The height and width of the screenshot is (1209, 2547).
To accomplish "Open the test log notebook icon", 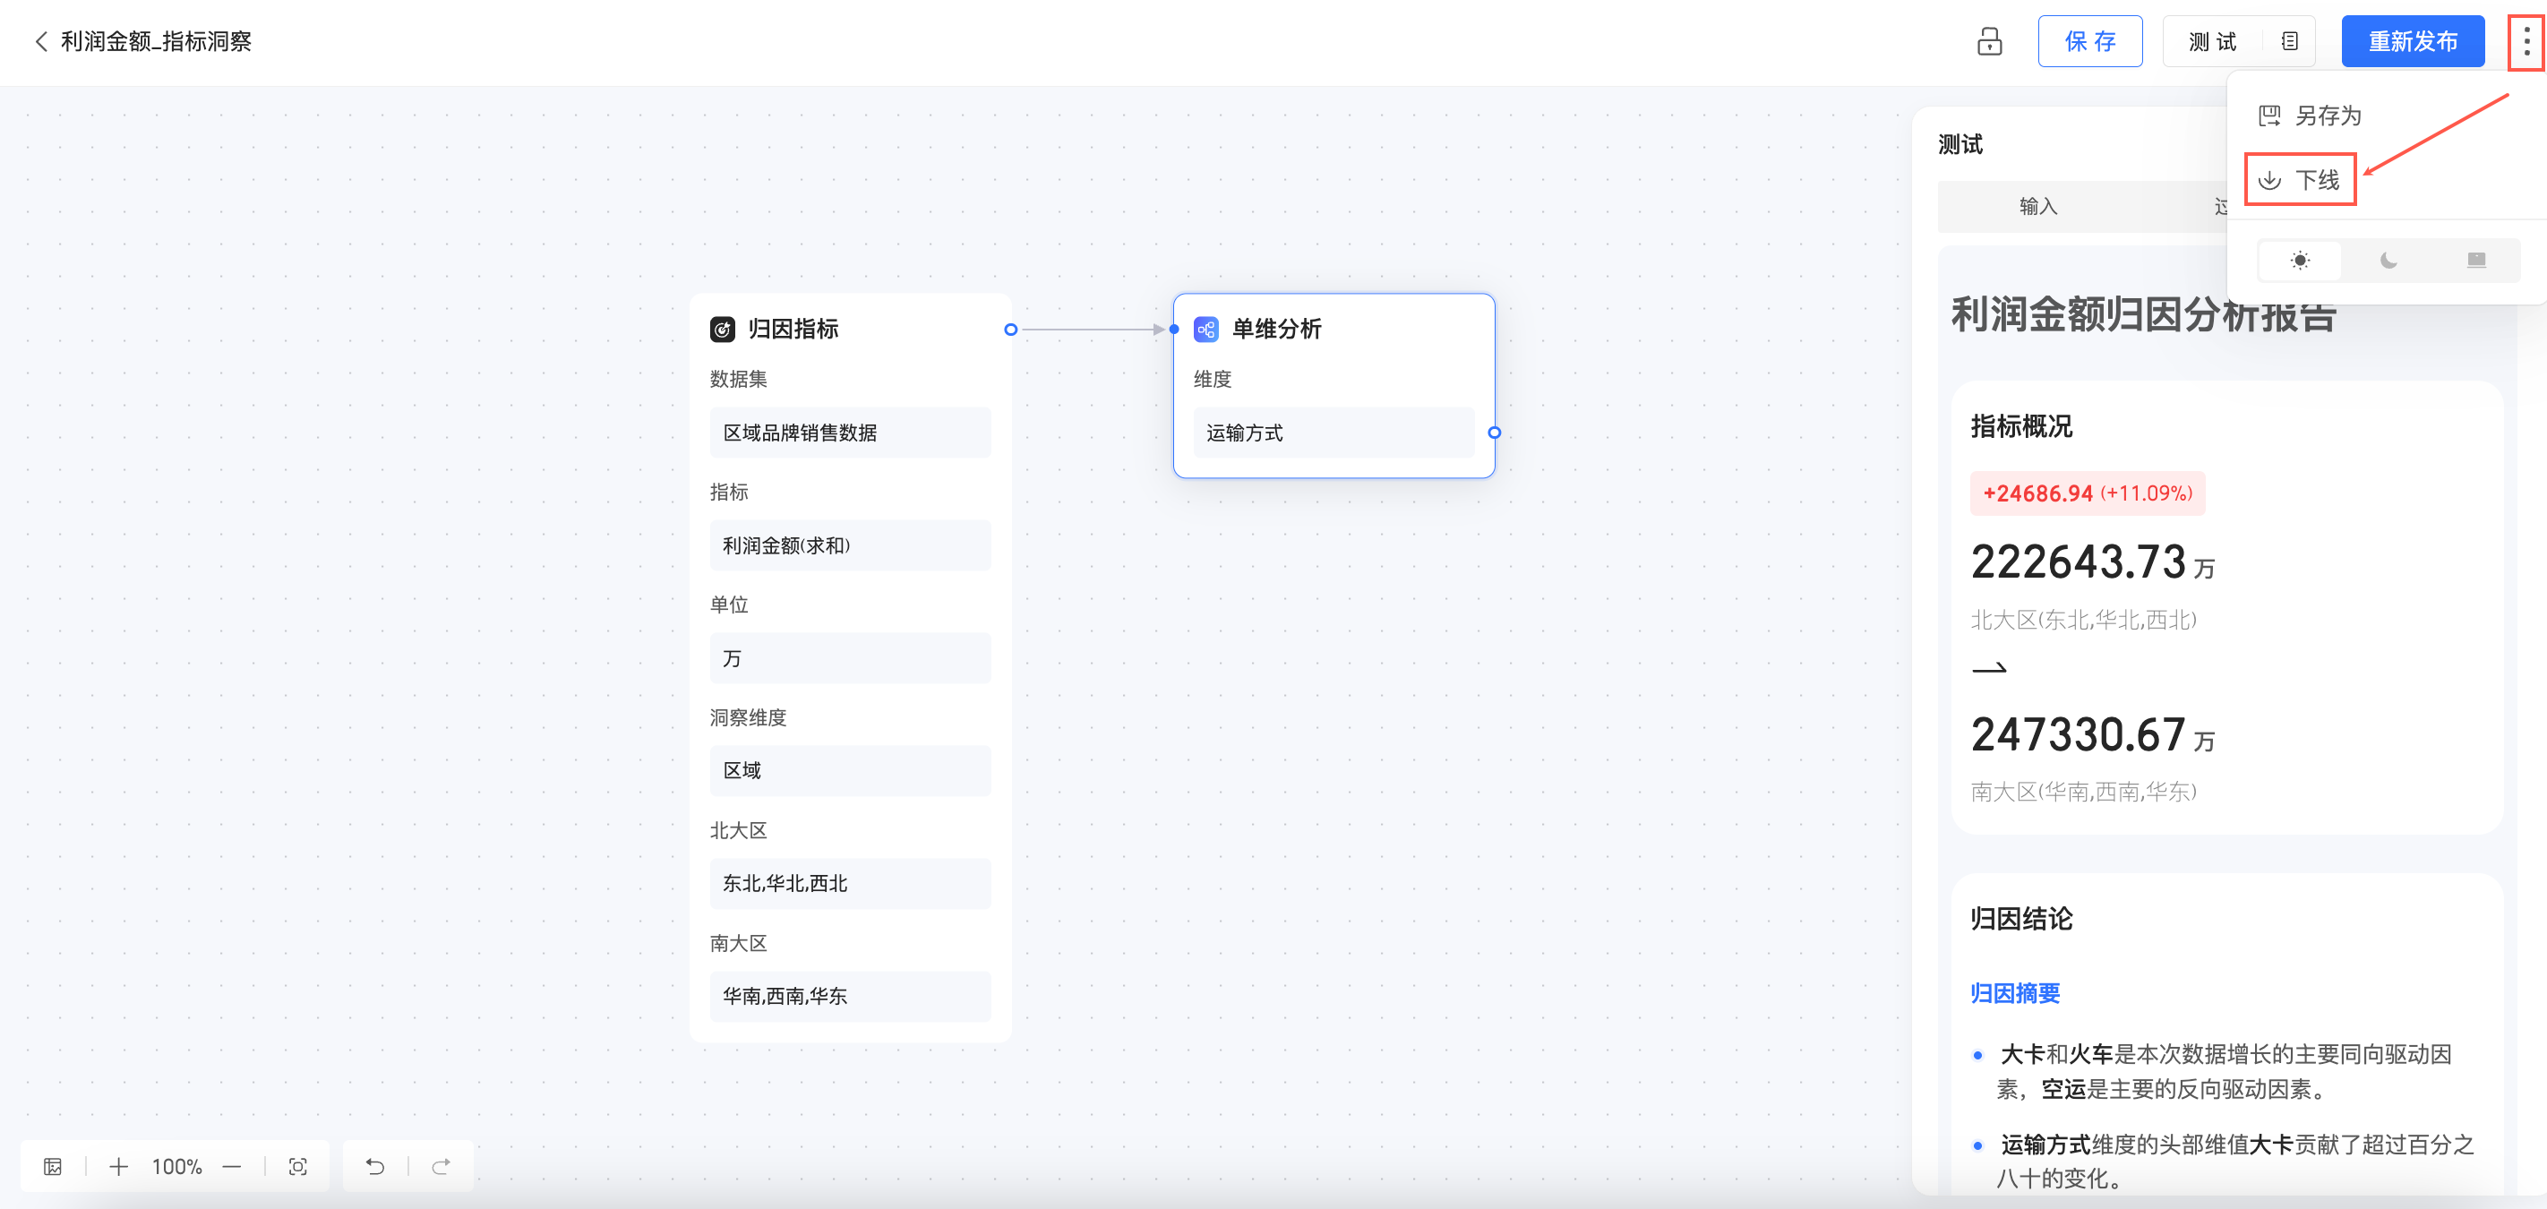I will 2289,41.
